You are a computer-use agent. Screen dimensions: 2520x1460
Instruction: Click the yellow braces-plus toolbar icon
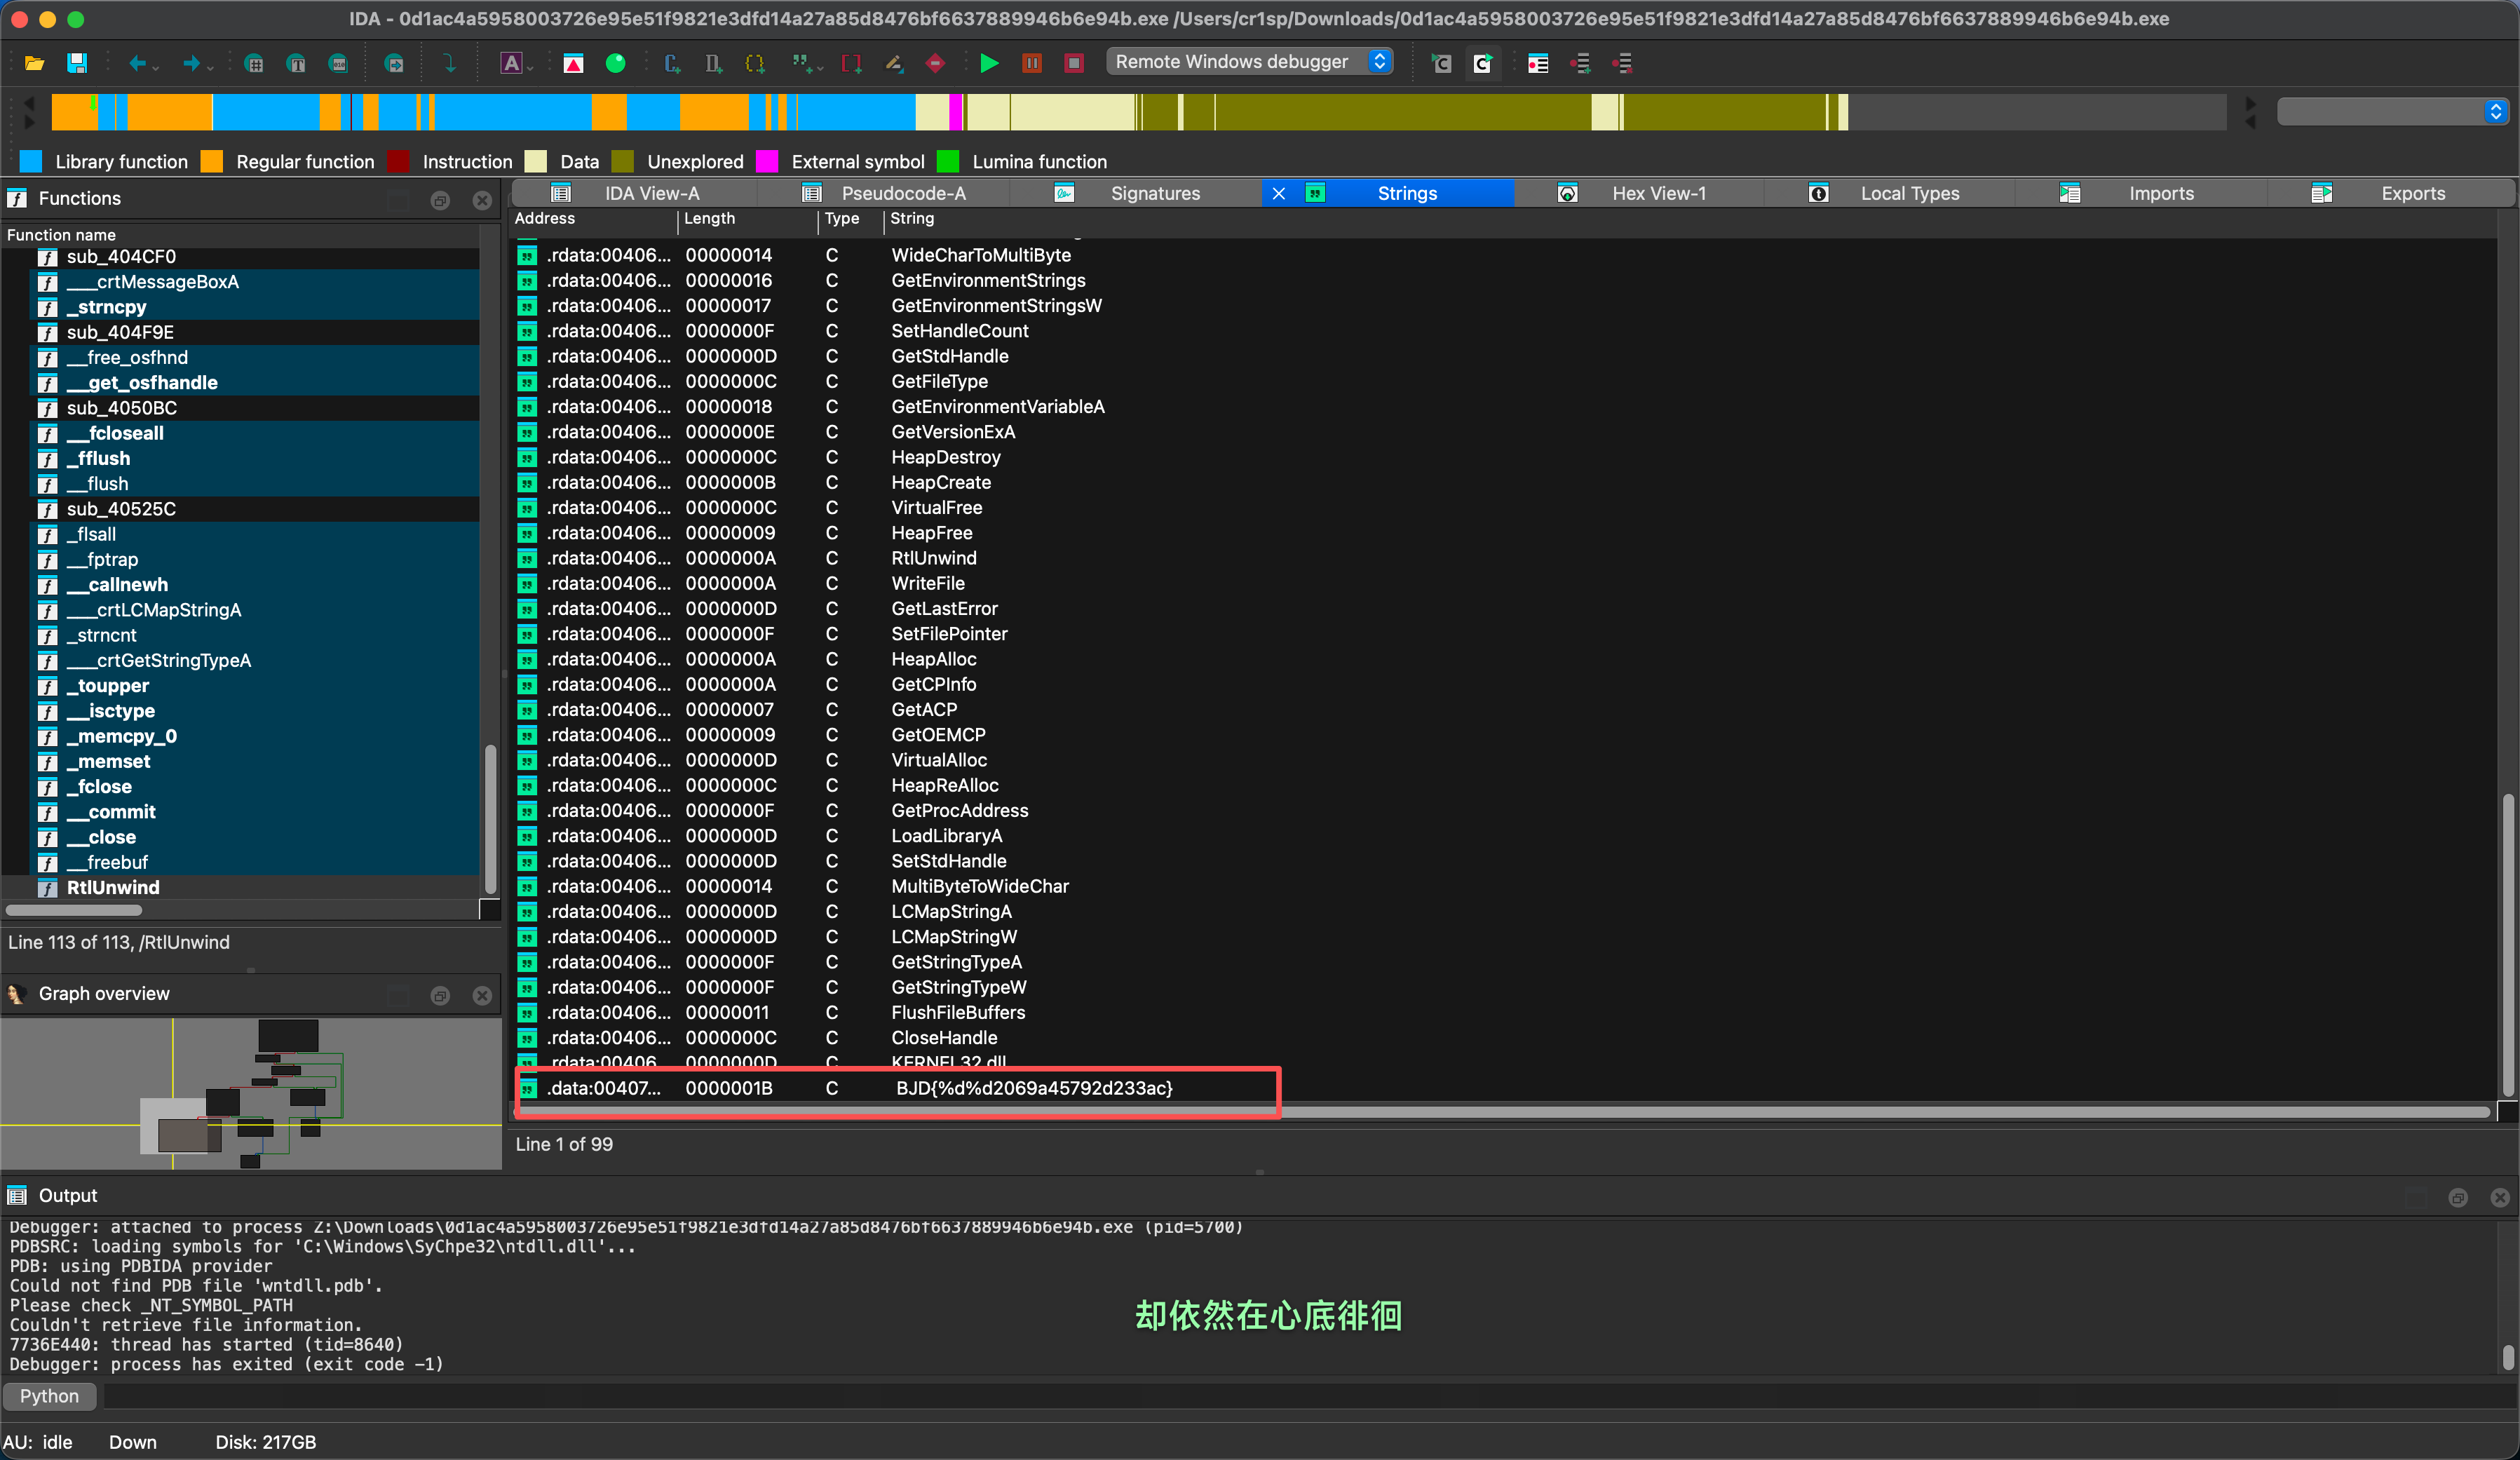tap(755, 63)
